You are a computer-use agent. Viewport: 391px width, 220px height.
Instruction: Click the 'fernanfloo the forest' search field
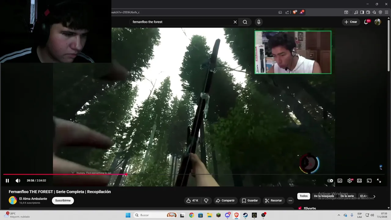tap(182, 22)
